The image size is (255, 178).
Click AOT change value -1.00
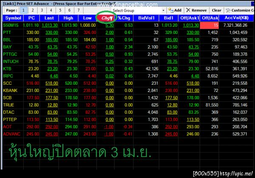click(109, 127)
